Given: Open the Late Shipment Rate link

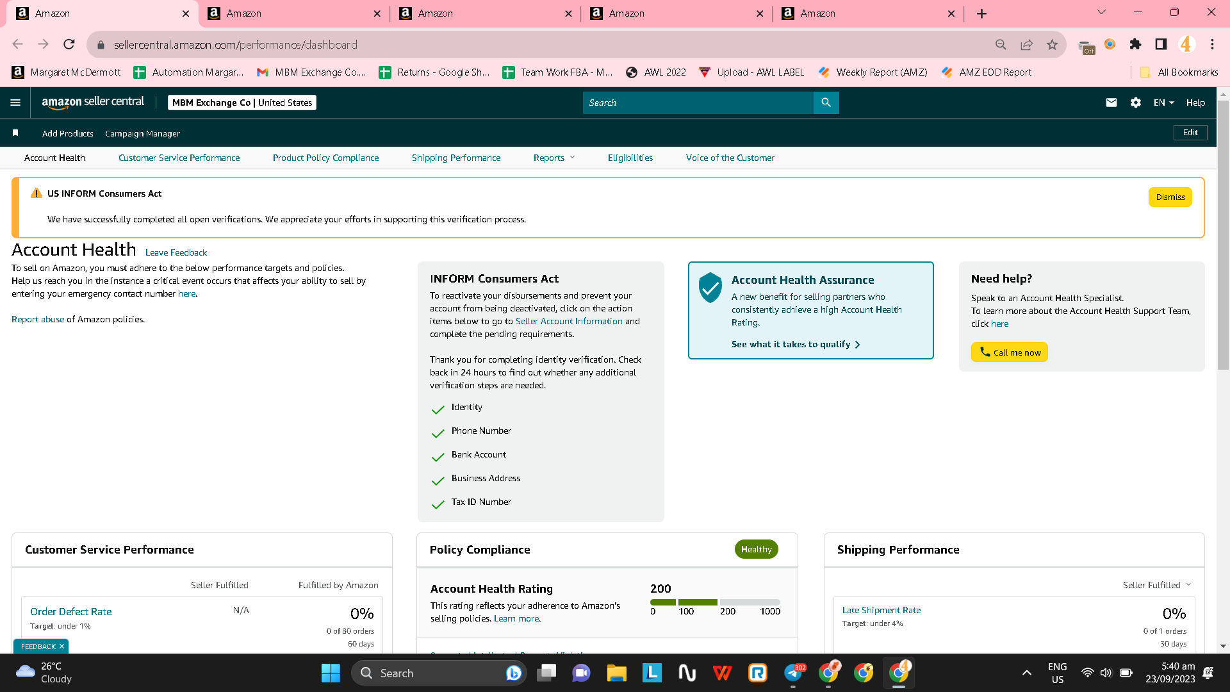Looking at the screenshot, I should 881,610.
